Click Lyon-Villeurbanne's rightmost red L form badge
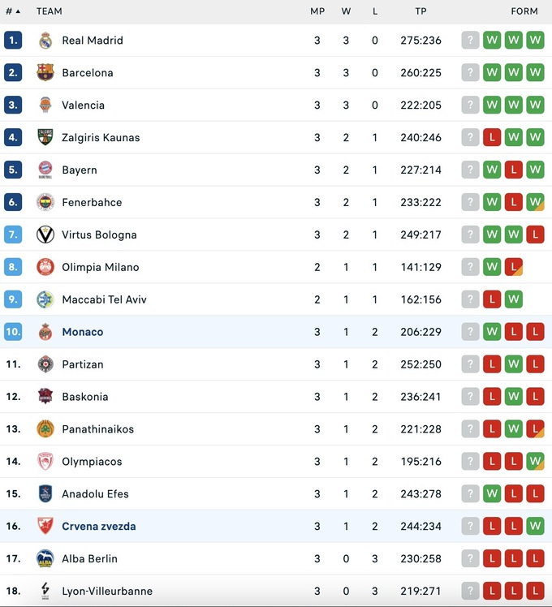This screenshot has width=552, height=607. click(x=535, y=592)
